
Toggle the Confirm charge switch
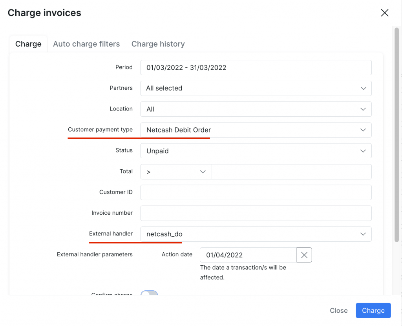pos(149,294)
